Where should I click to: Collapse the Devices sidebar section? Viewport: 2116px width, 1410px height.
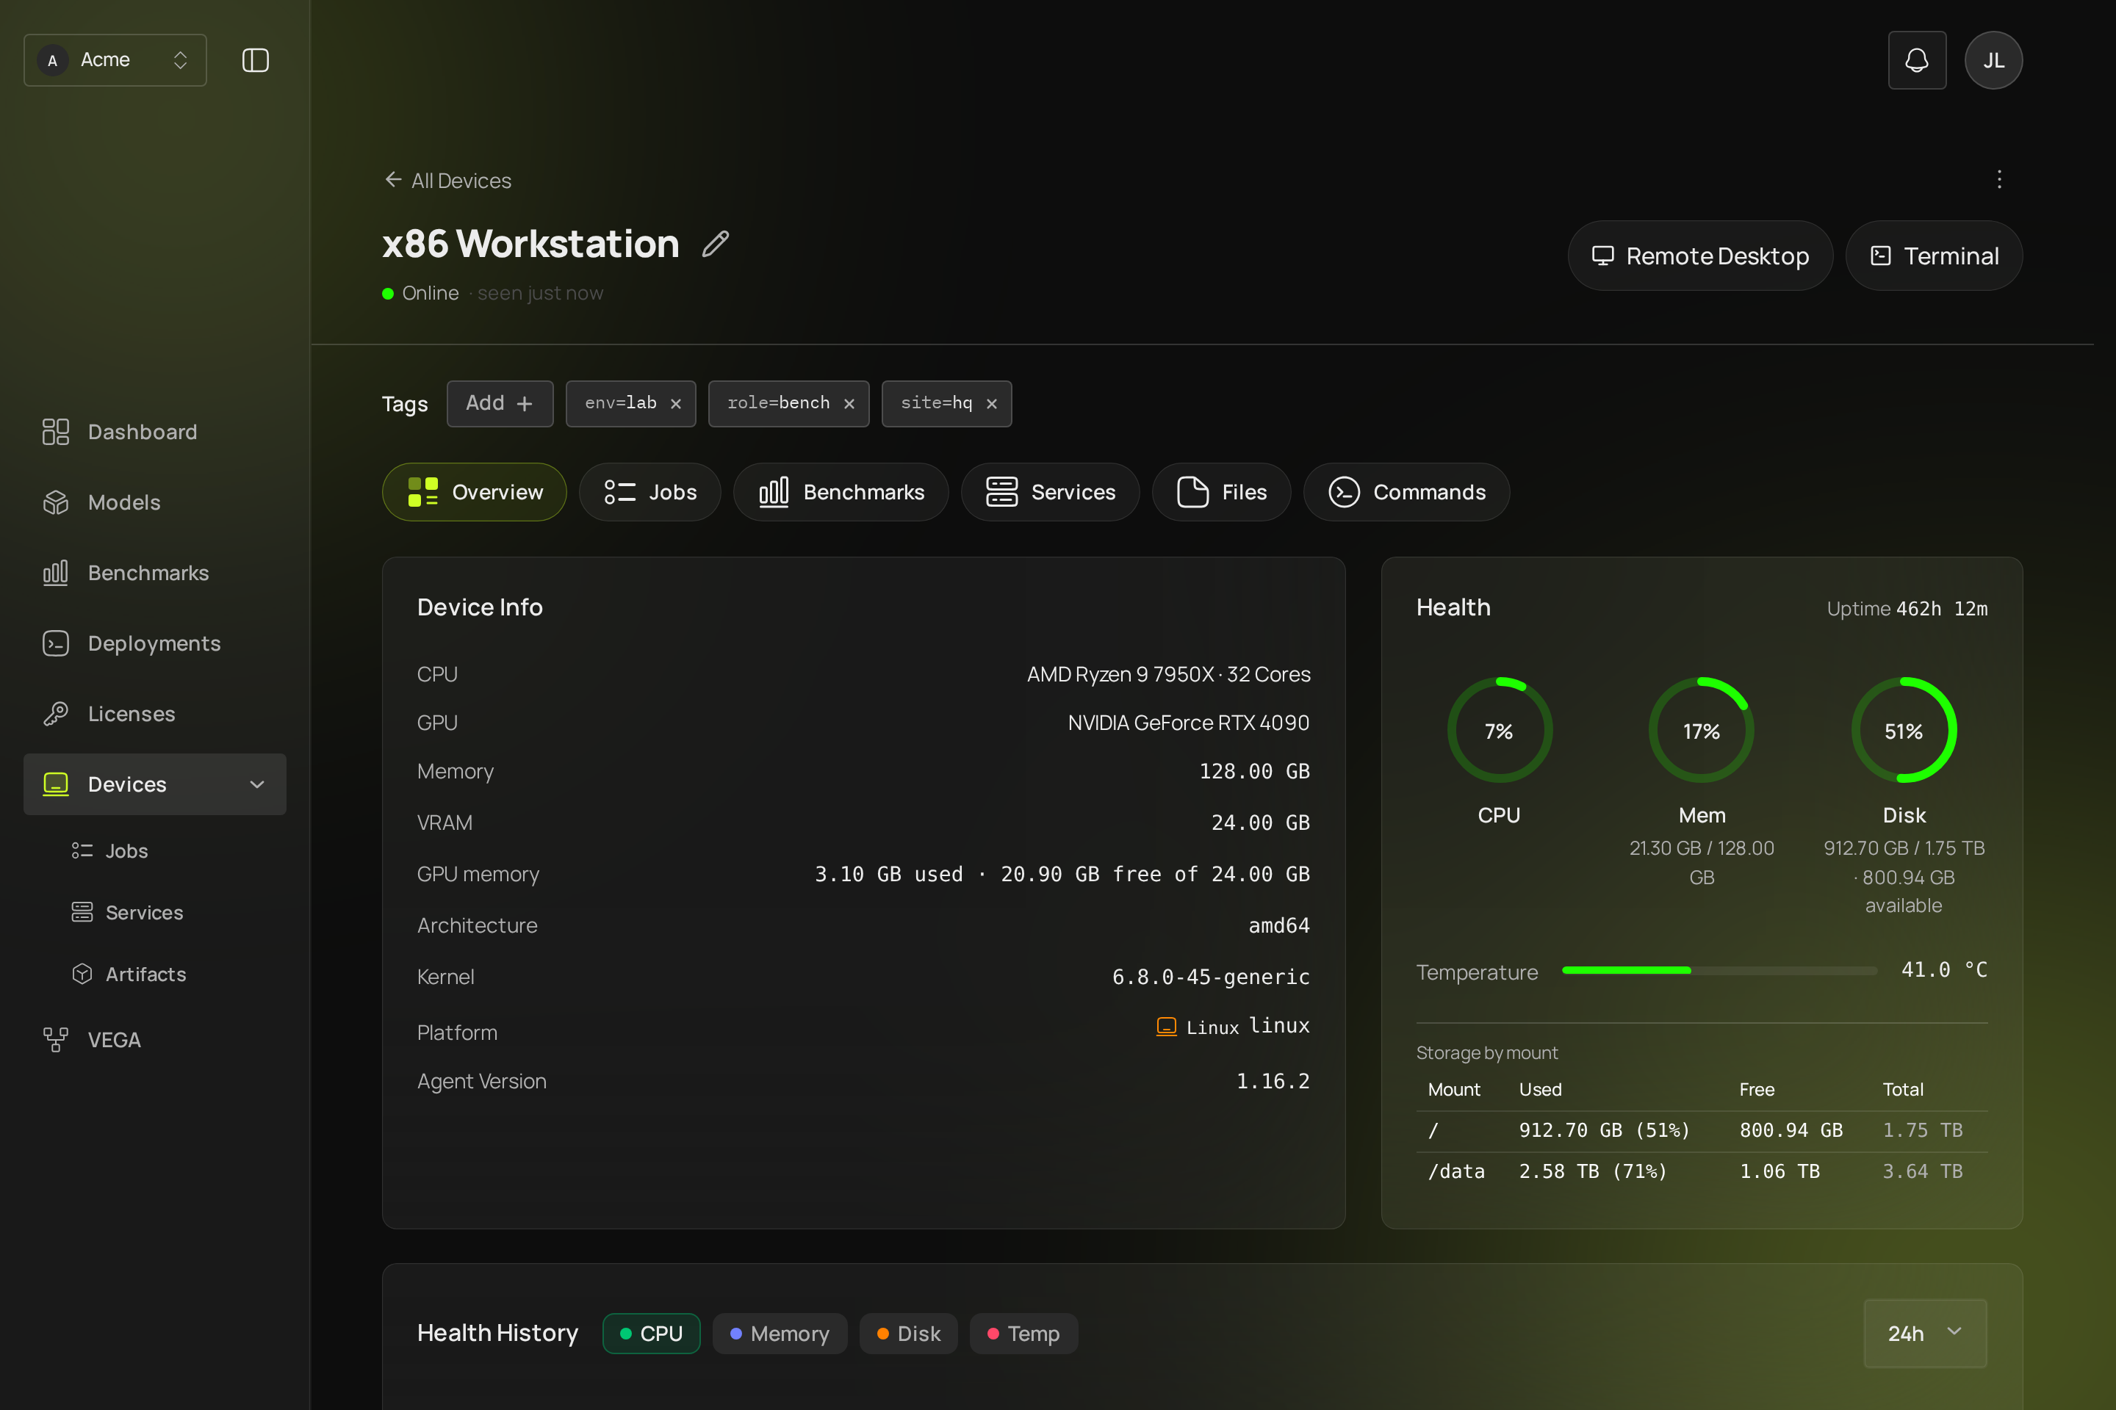pos(257,784)
